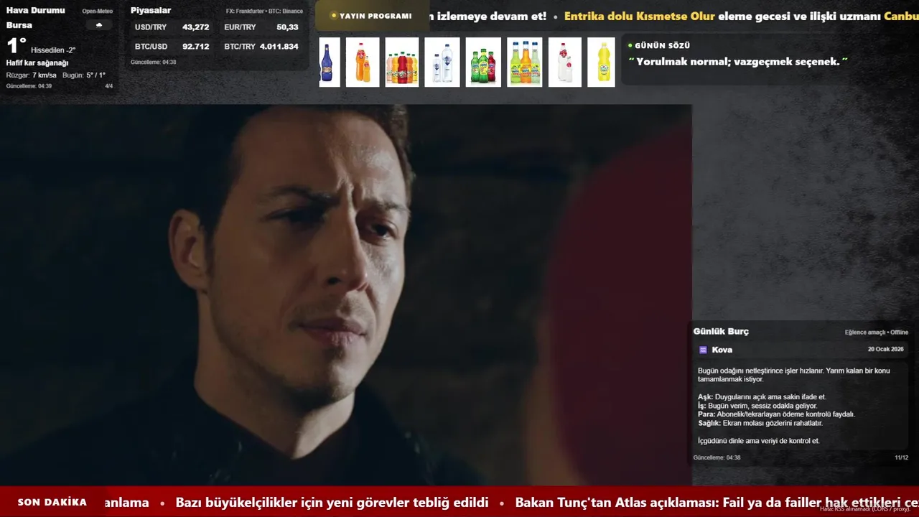Click the horoscope line starting with Aşk
Screen dimensions: 919x517
tap(762, 397)
